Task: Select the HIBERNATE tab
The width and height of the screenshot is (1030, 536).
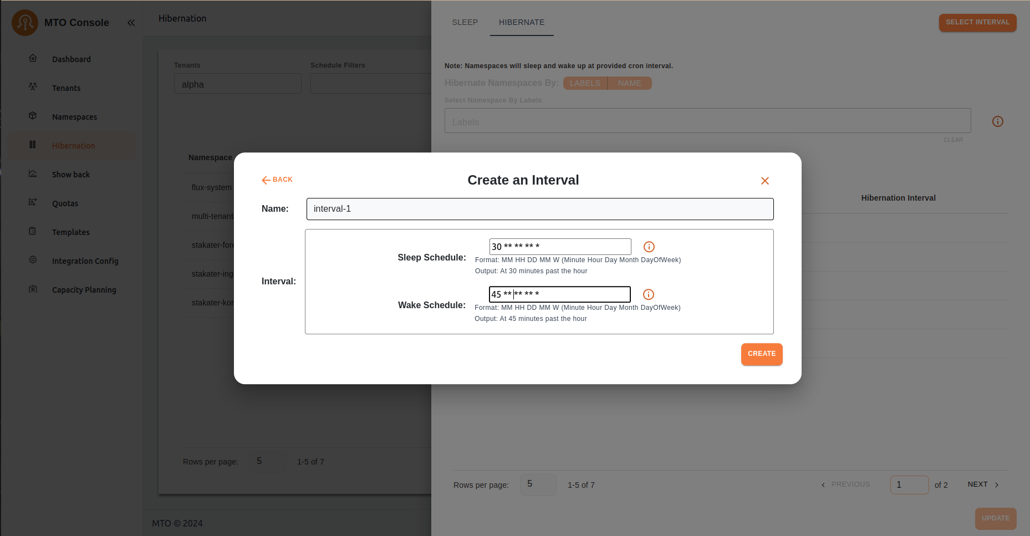Action: click(521, 22)
